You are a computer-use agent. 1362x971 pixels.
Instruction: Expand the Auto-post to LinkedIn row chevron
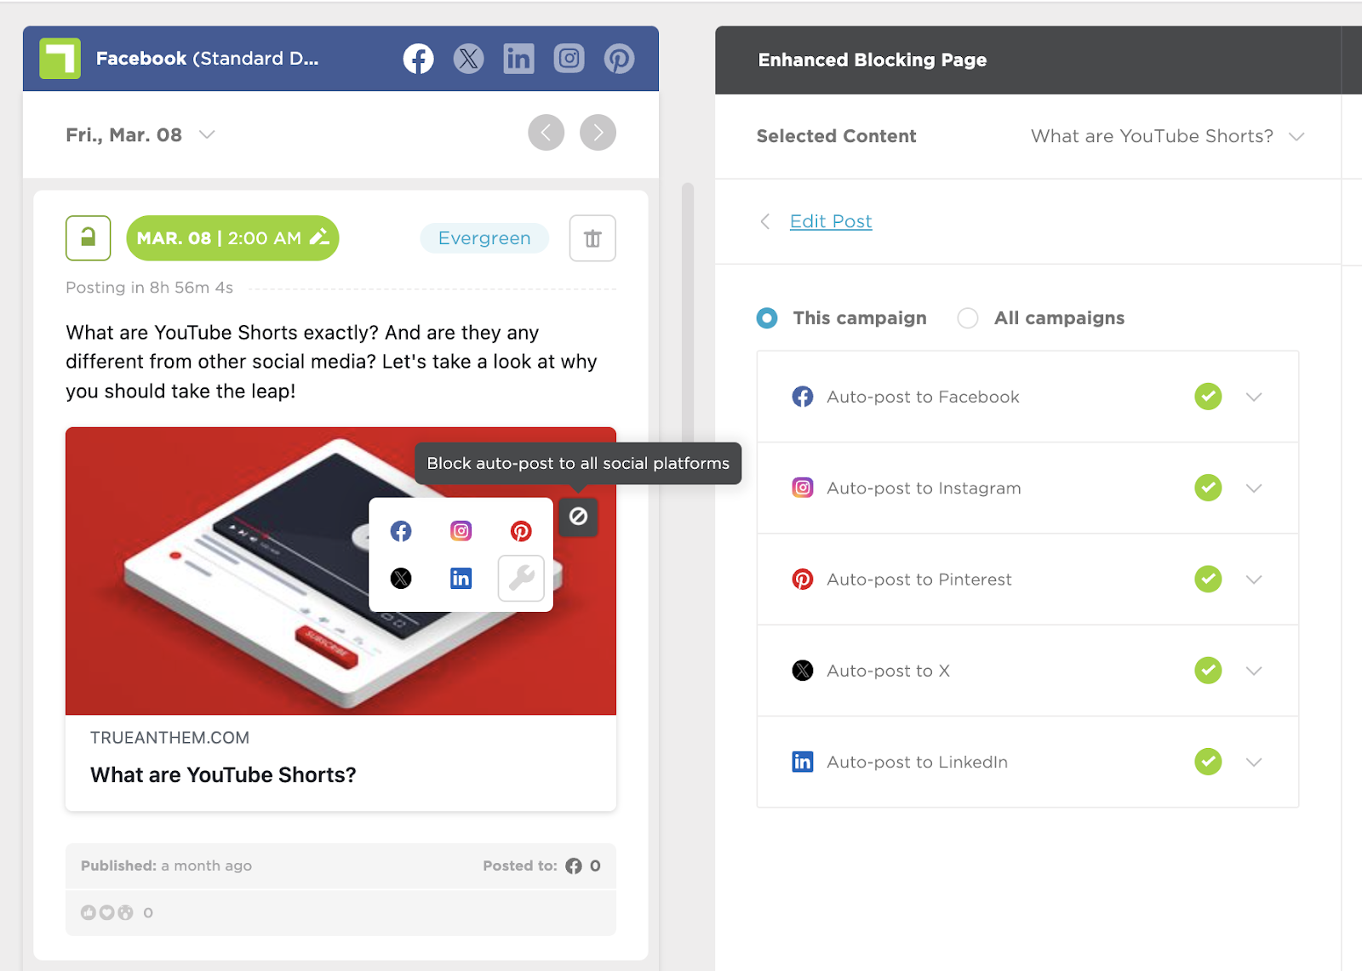[1254, 762]
